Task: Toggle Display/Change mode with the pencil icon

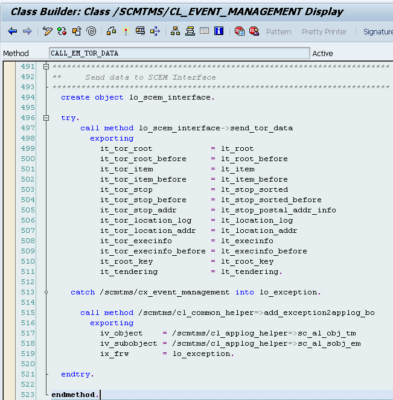Action: (47, 31)
